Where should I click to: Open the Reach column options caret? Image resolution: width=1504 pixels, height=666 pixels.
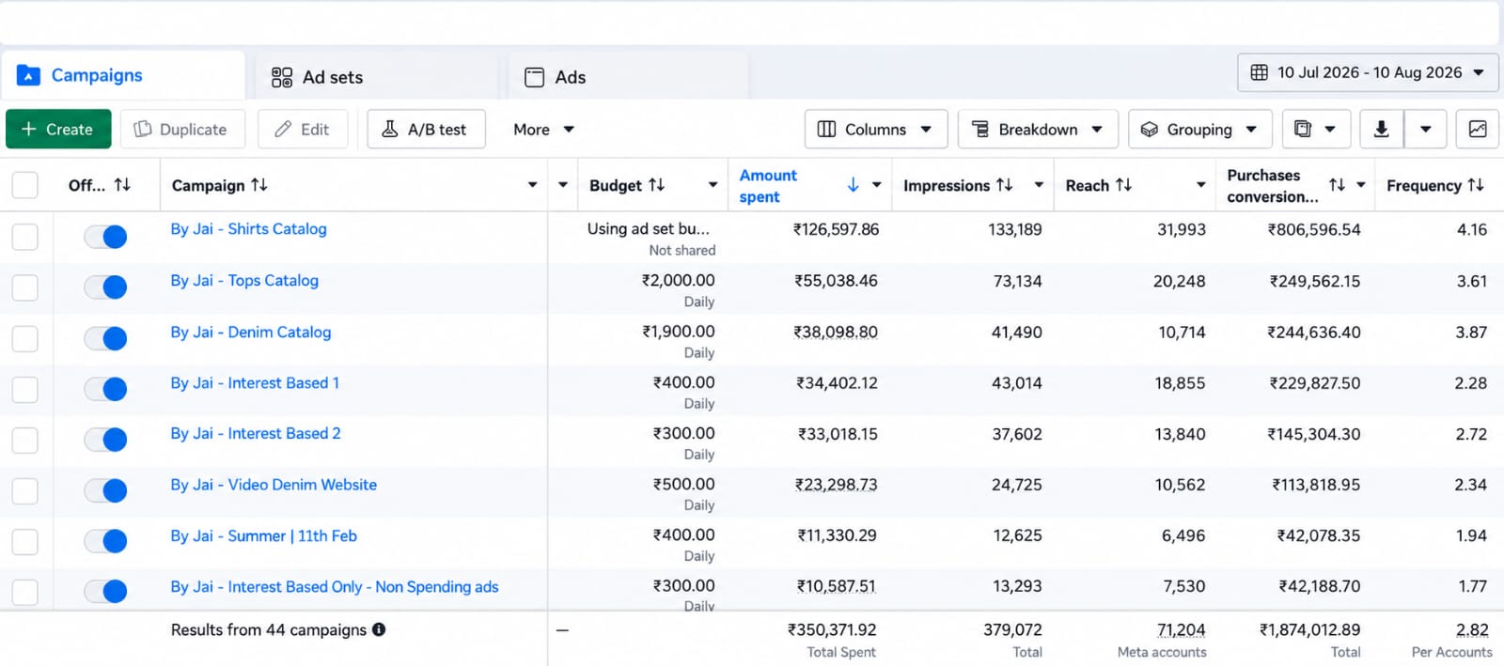coord(1200,185)
